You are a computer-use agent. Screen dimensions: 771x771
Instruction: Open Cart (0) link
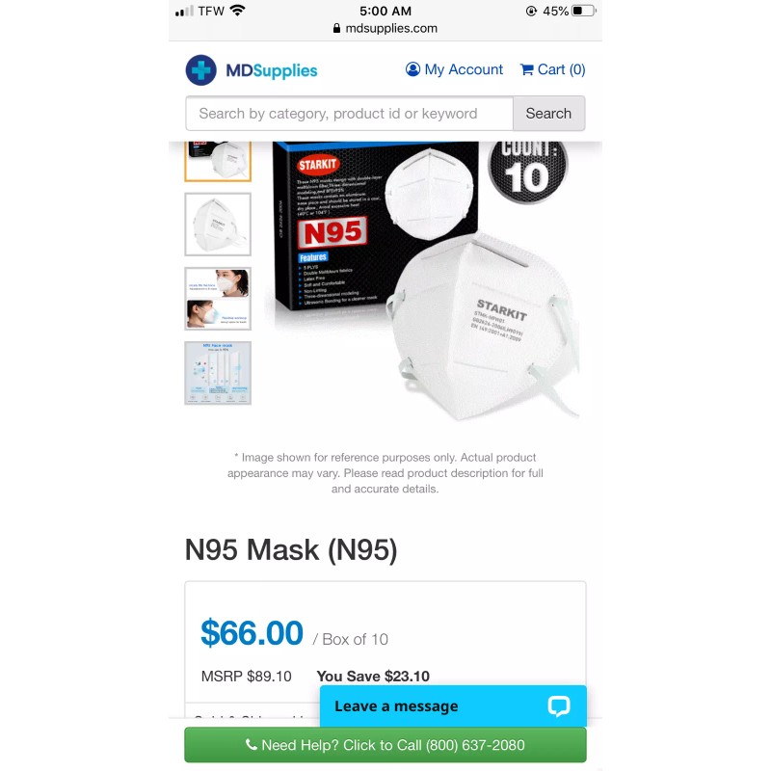(x=552, y=69)
